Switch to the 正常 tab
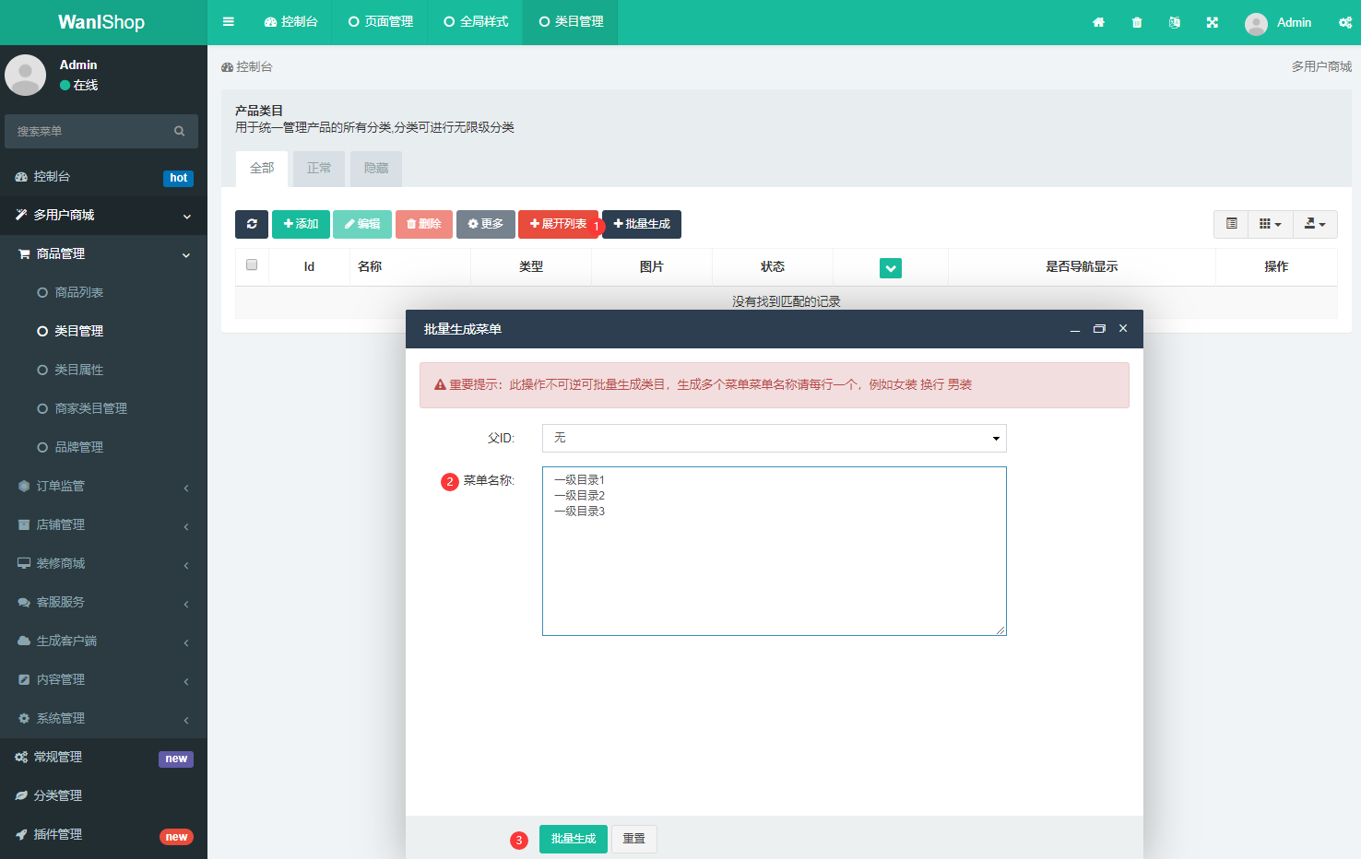1361x859 pixels. (x=319, y=169)
